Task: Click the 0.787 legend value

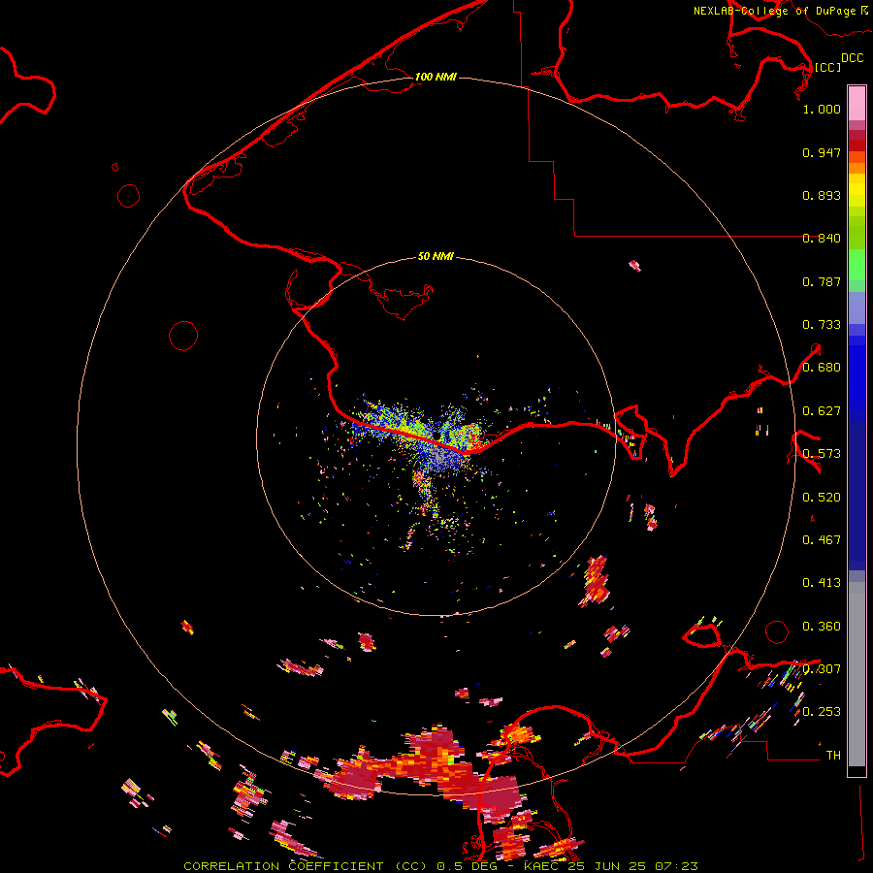Action: tap(822, 281)
